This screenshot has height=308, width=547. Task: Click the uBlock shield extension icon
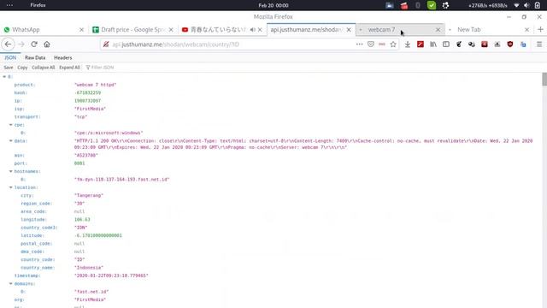(510, 44)
